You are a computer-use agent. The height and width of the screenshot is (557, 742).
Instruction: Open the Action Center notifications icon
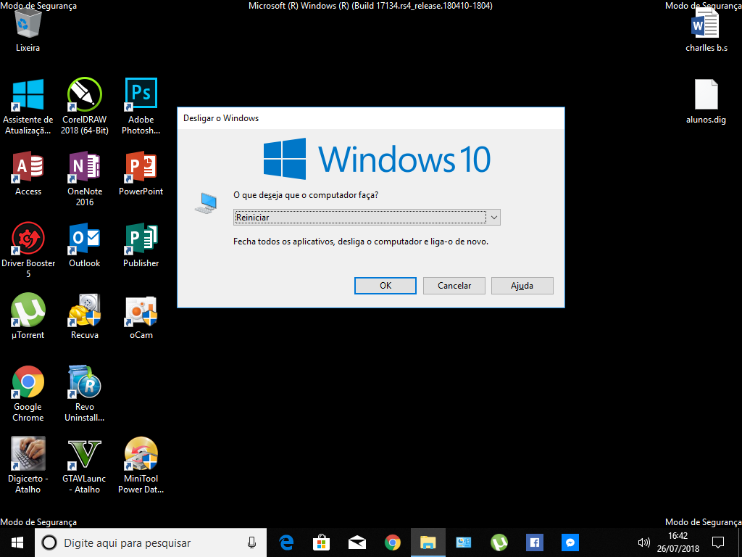718,542
